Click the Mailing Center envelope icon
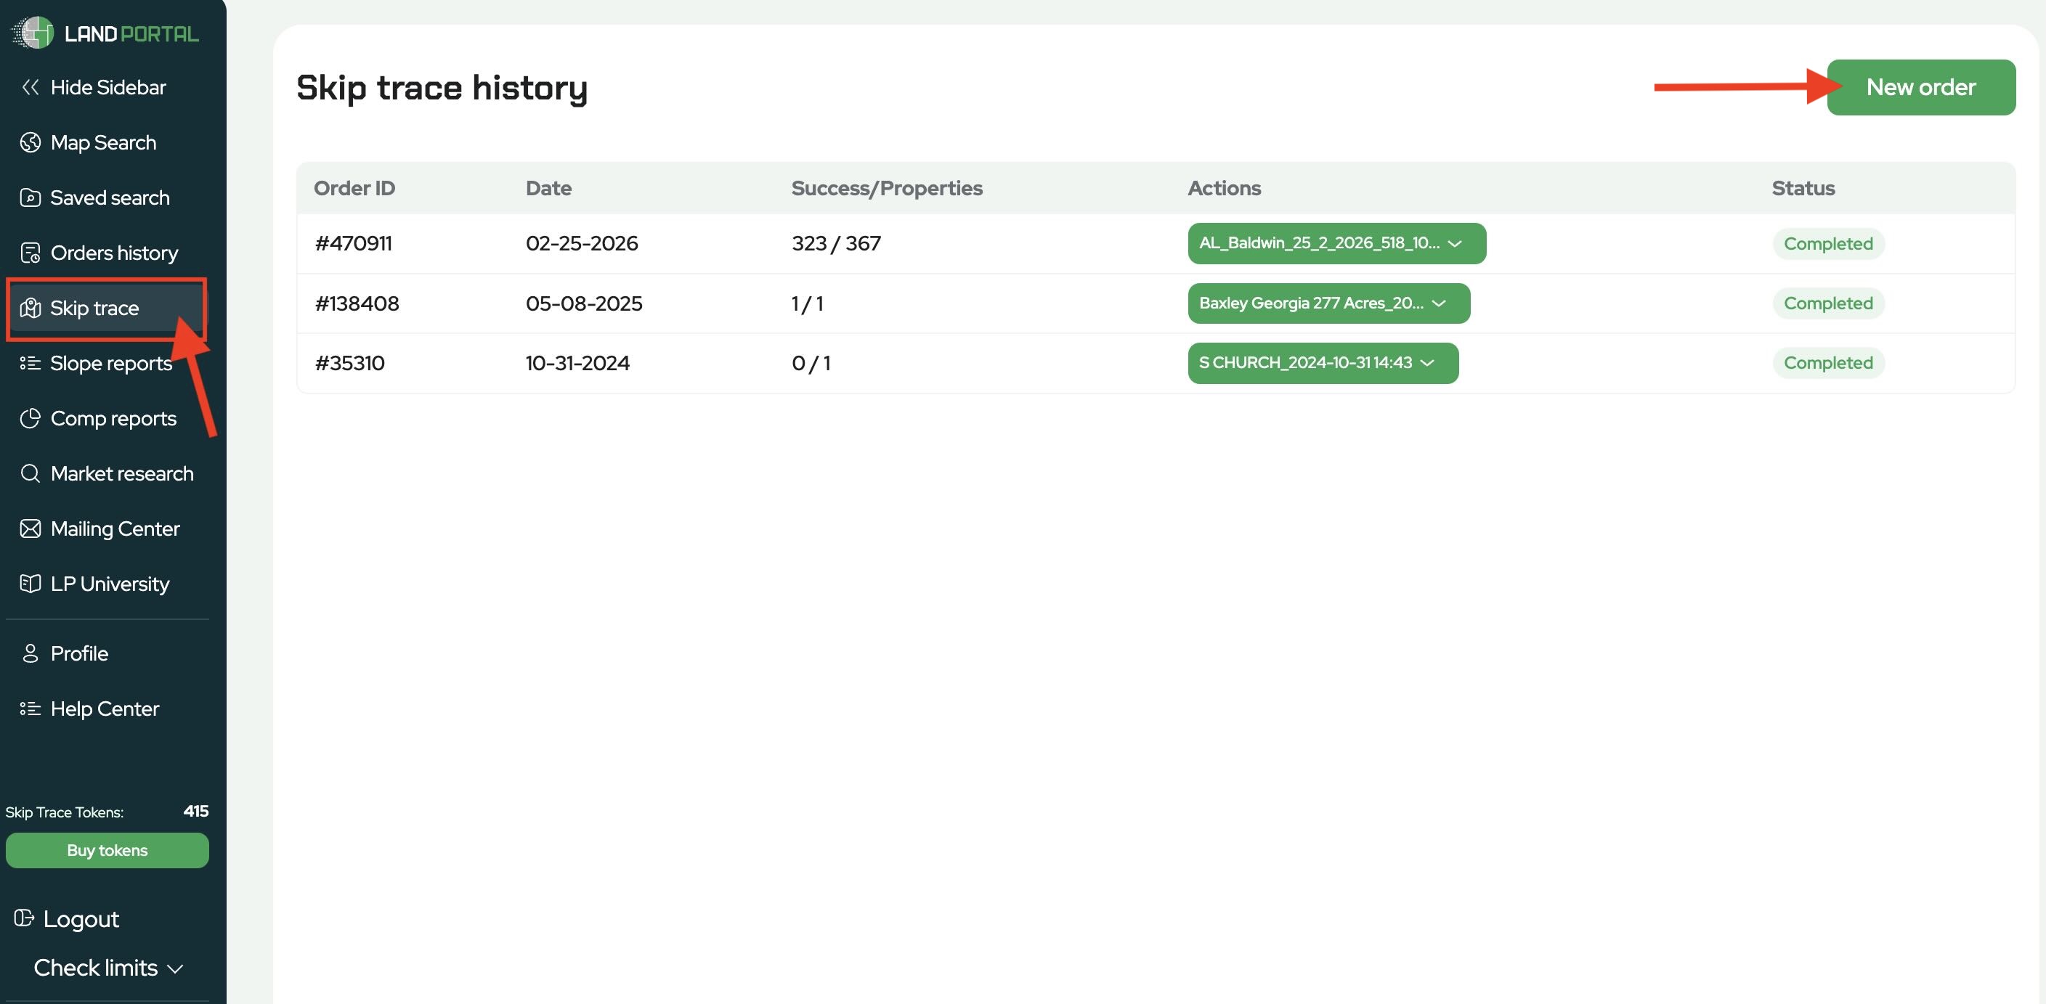 tap(31, 528)
